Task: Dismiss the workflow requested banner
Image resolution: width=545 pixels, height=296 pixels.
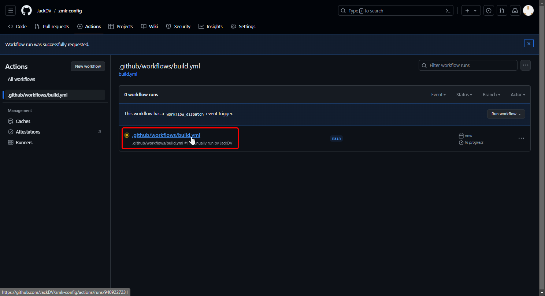Action: tap(529, 44)
